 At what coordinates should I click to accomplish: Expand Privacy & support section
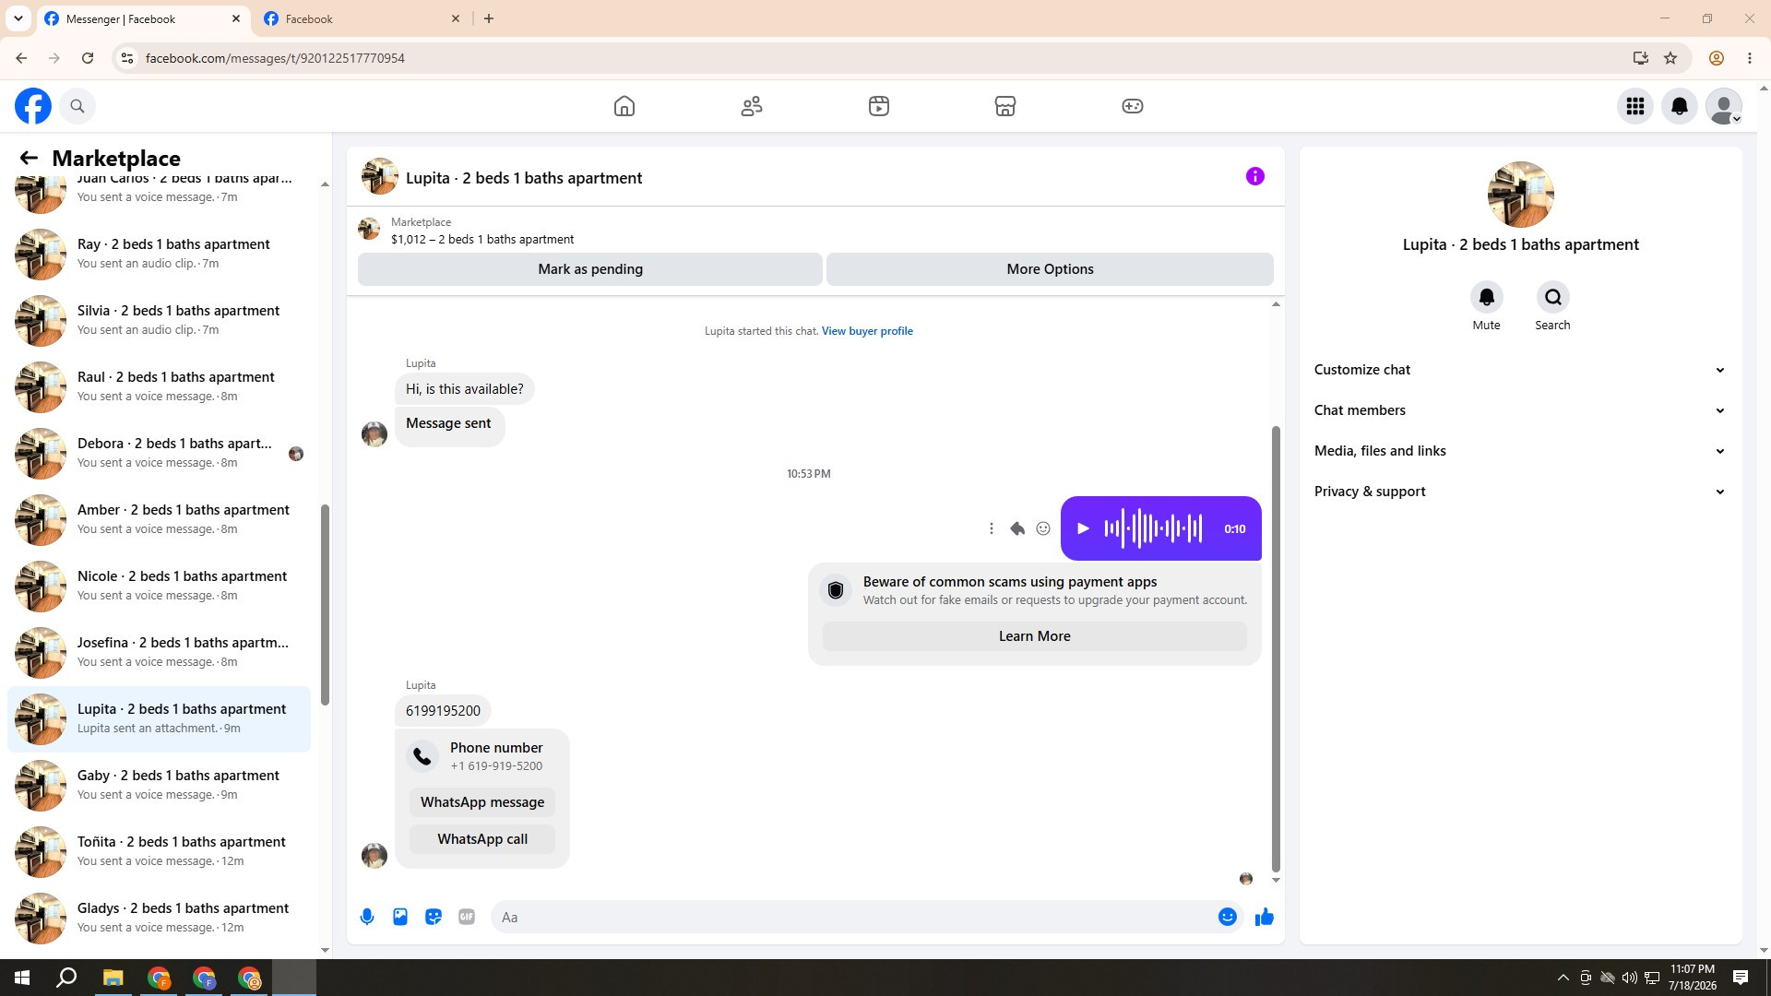1521,492
